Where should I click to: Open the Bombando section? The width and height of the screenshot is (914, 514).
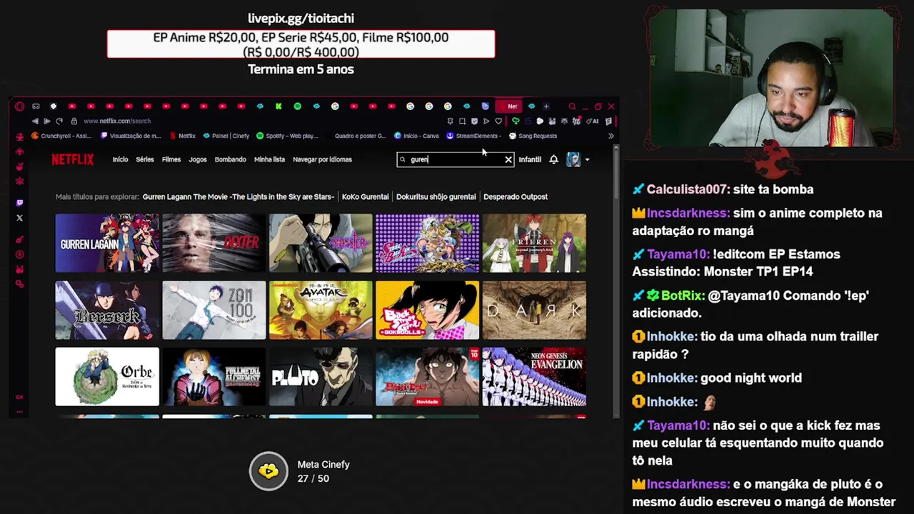coord(230,159)
